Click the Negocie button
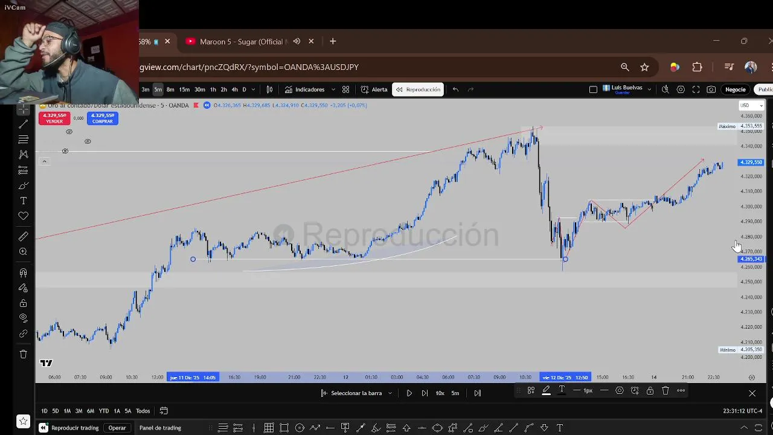Screen dimensions: 773x435 736,89
